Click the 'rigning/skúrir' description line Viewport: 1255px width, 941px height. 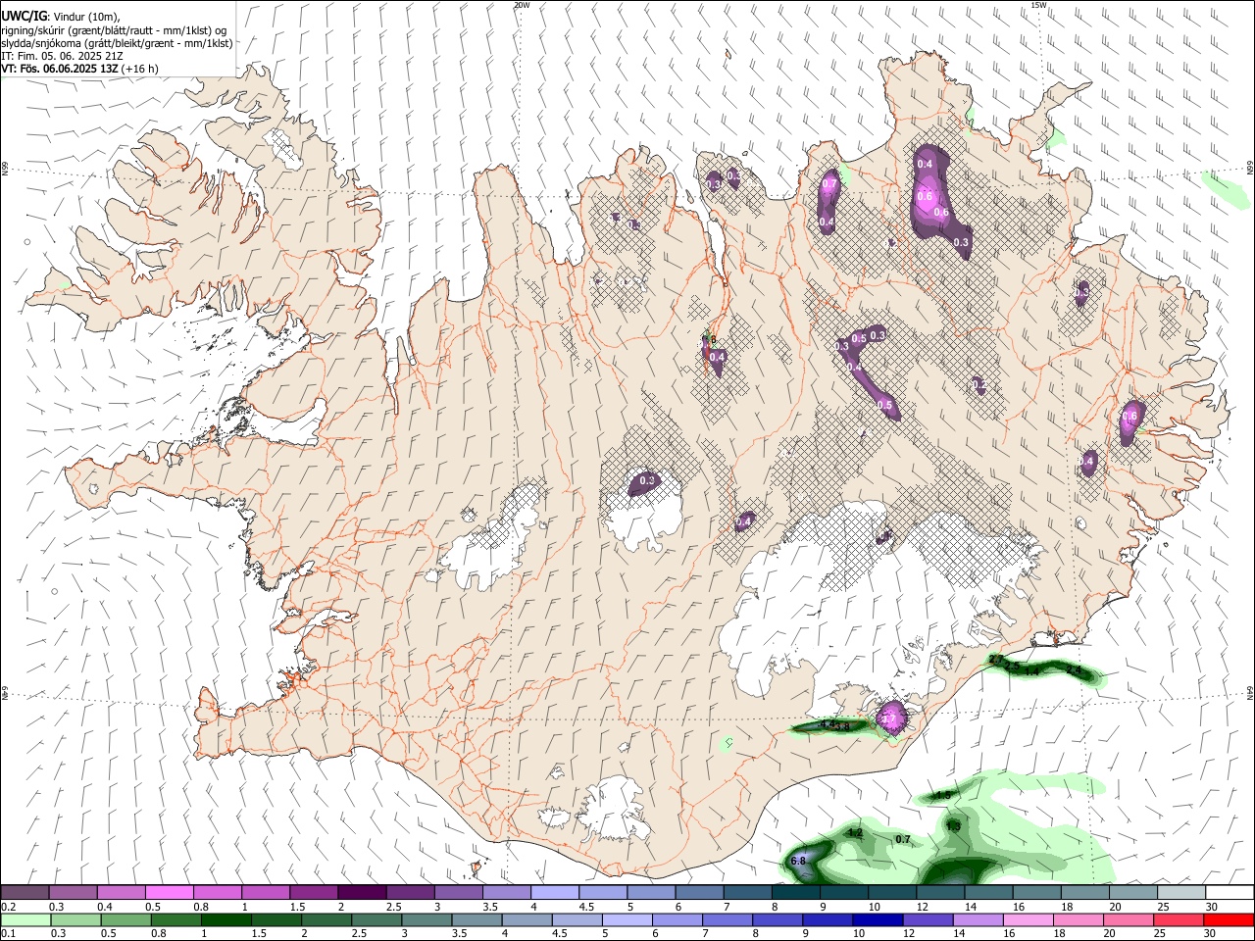[x=114, y=30]
